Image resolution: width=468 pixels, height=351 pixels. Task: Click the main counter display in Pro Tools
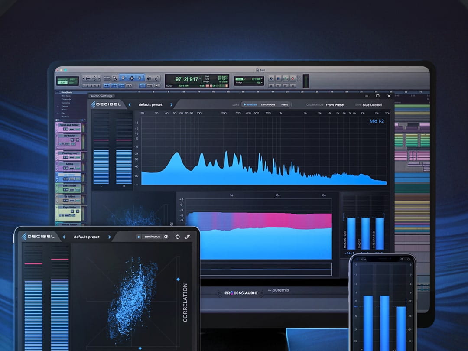pos(187,79)
